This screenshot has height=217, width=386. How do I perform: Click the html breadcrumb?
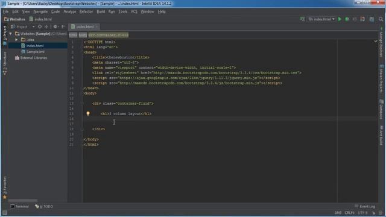pyautogui.click(x=73, y=35)
